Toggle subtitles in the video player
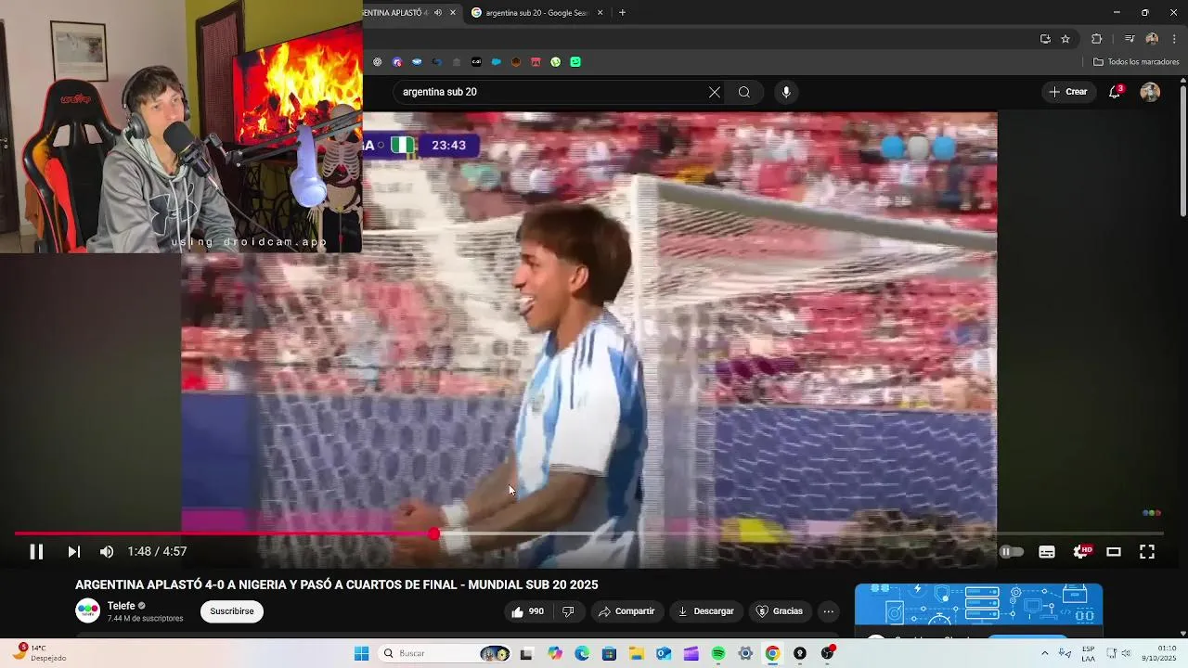1188x668 pixels. pyautogui.click(x=1047, y=551)
